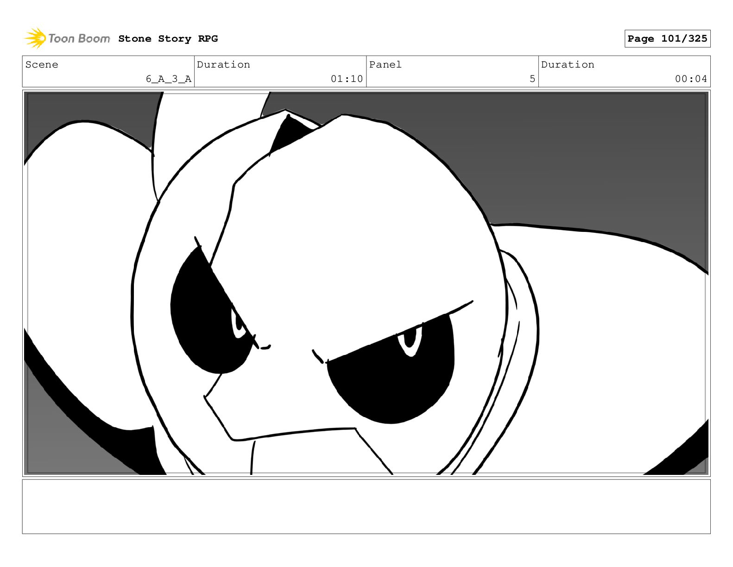Select the panel duration value '00:04'

click(691, 79)
